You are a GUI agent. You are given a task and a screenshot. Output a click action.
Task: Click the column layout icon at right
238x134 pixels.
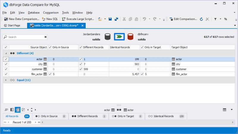point(225,110)
